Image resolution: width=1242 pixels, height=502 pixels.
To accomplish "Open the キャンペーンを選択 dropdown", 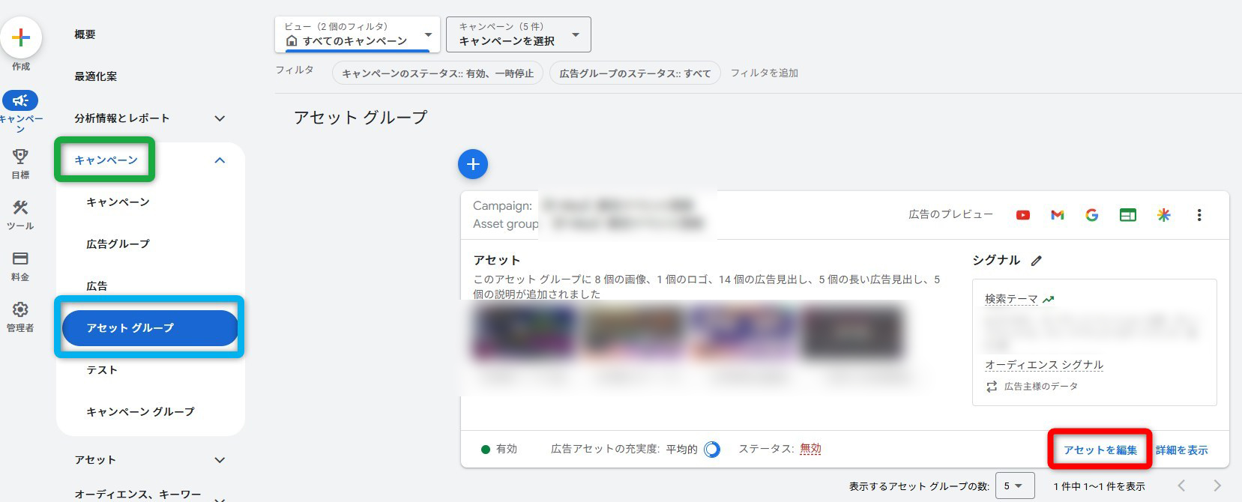I will [x=519, y=34].
